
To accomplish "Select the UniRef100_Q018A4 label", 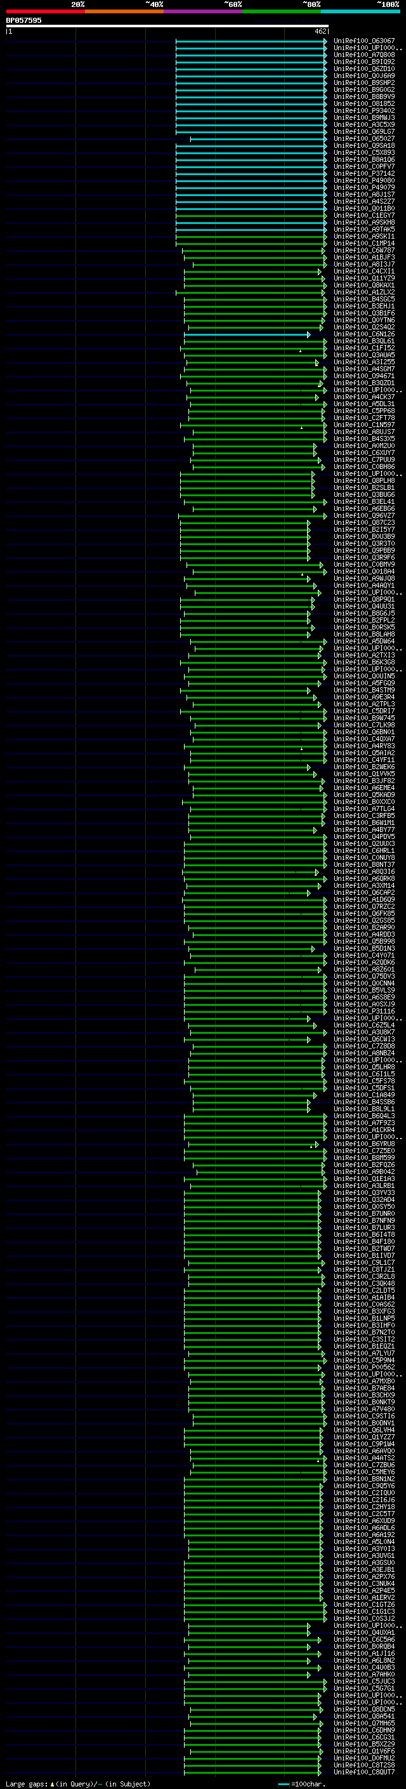I will click(363, 572).
